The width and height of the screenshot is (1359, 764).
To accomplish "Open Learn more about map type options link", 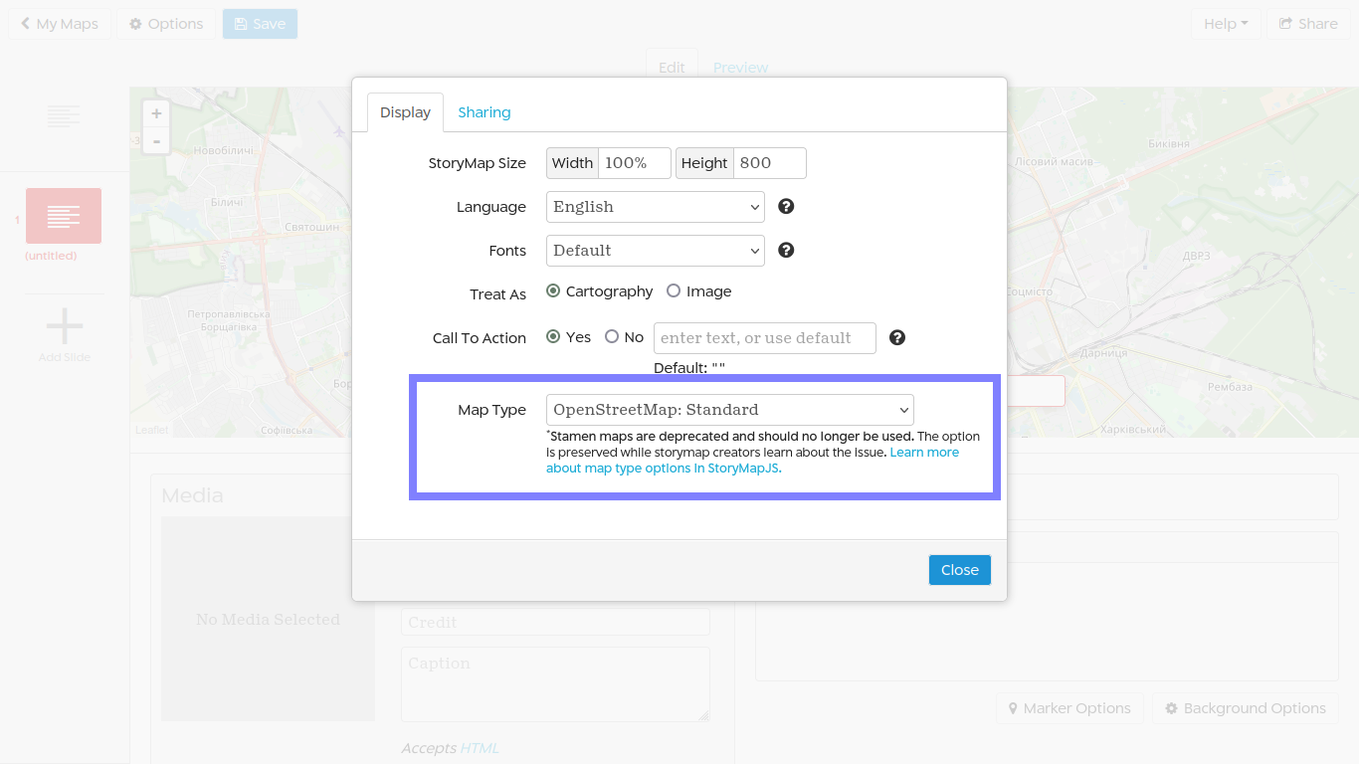I will [753, 461].
